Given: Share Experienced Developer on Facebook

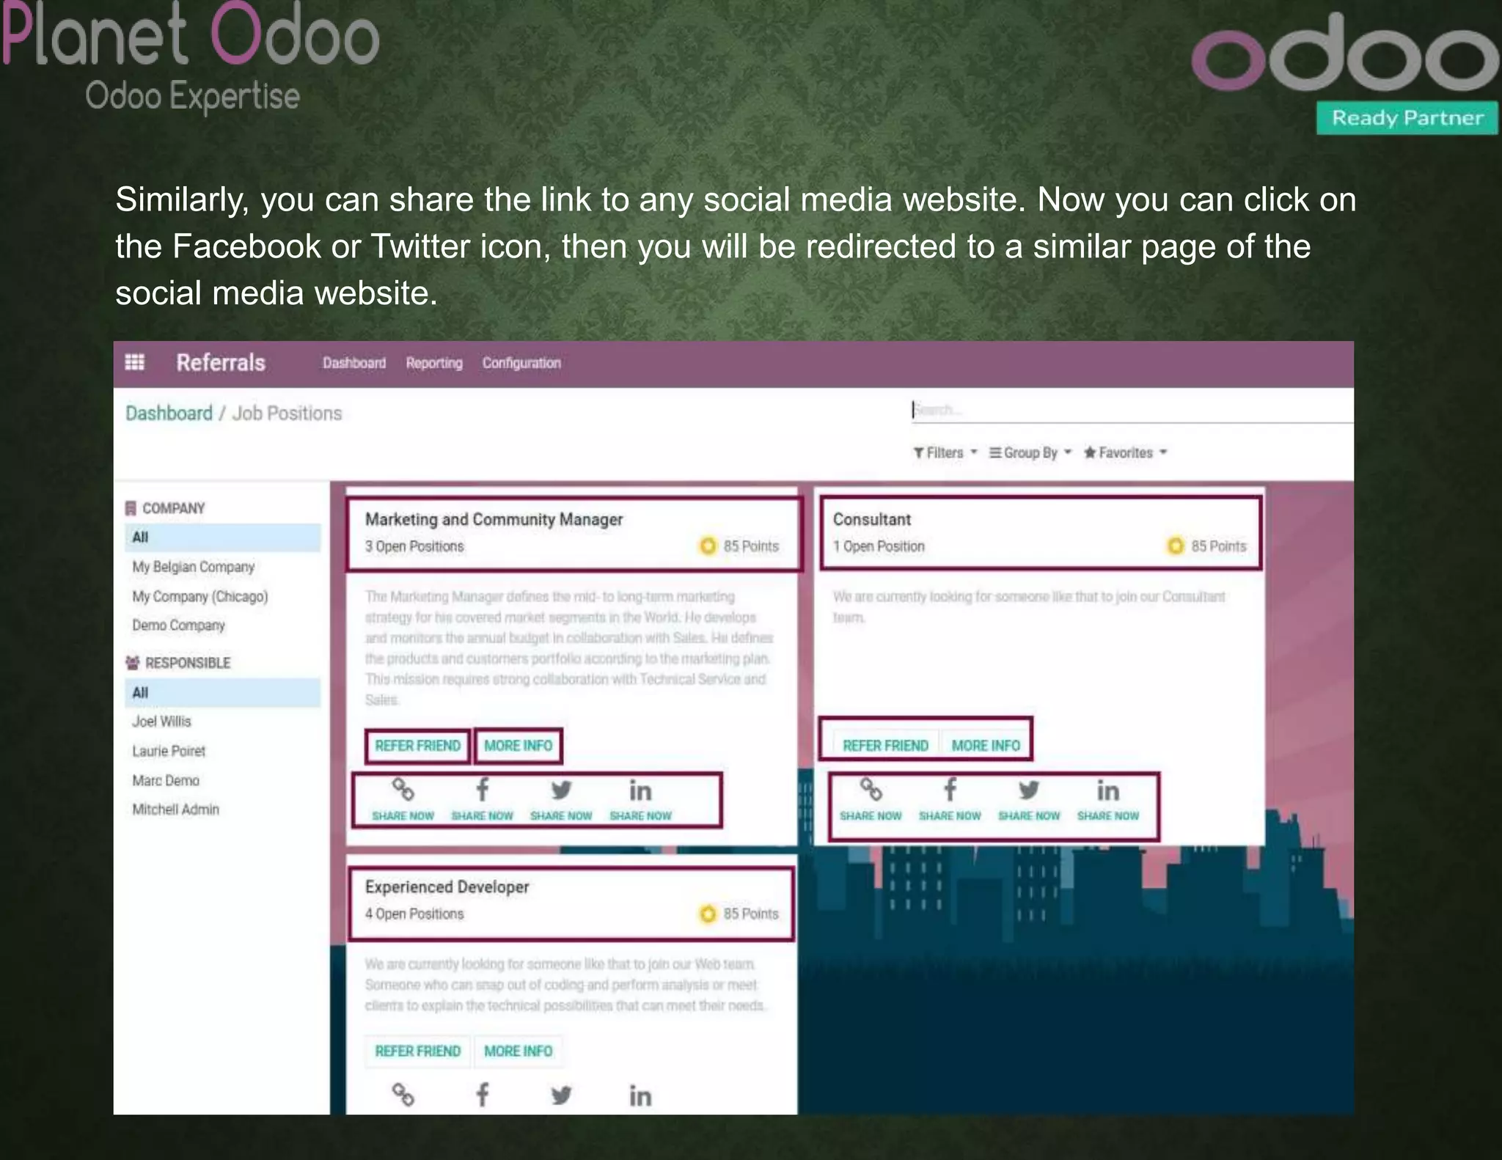Looking at the screenshot, I should coord(482,1095).
